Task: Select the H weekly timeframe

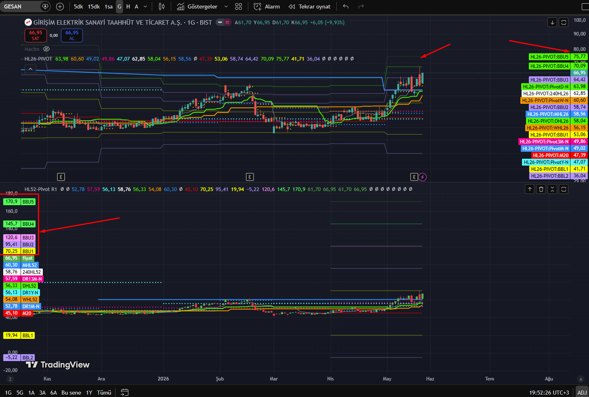Action: pyautogui.click(x=128, y=6)
